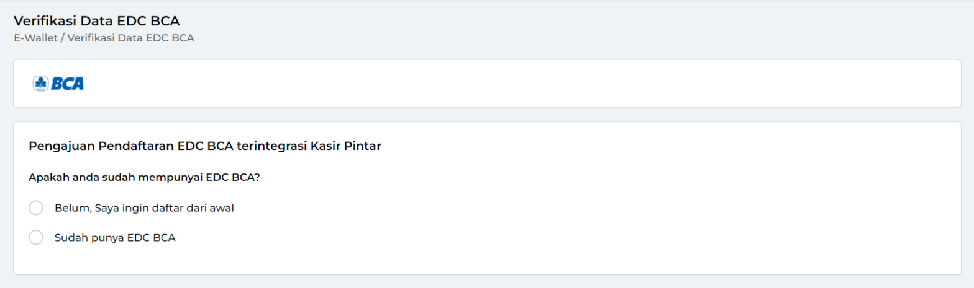Click the BCA flower emblem icon
974x288 pixels.
41,84
